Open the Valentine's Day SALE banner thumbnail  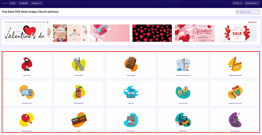tap(237, 33)
